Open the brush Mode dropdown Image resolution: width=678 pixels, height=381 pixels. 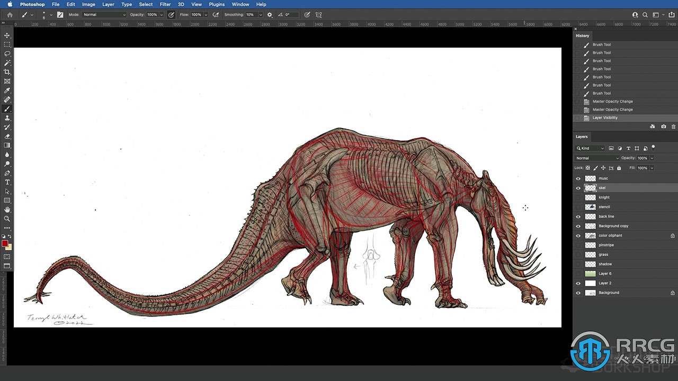(x=104, y=15)
